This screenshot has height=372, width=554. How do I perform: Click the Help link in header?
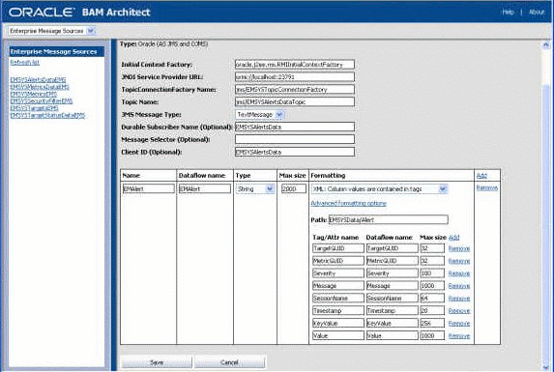click(x=508, y=12)
